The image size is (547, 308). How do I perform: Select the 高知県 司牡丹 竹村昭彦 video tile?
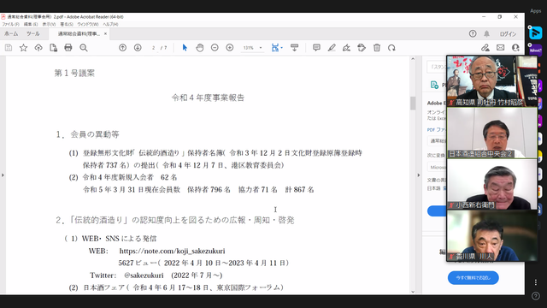coord(492,80)
